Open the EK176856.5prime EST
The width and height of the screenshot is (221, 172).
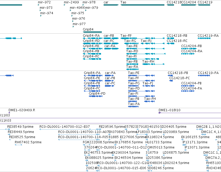click(x=116, y=145)
